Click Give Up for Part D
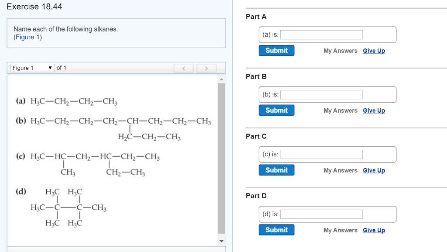Screen dimensions: 447x252 pyautogui.click(x=374, y=230)
